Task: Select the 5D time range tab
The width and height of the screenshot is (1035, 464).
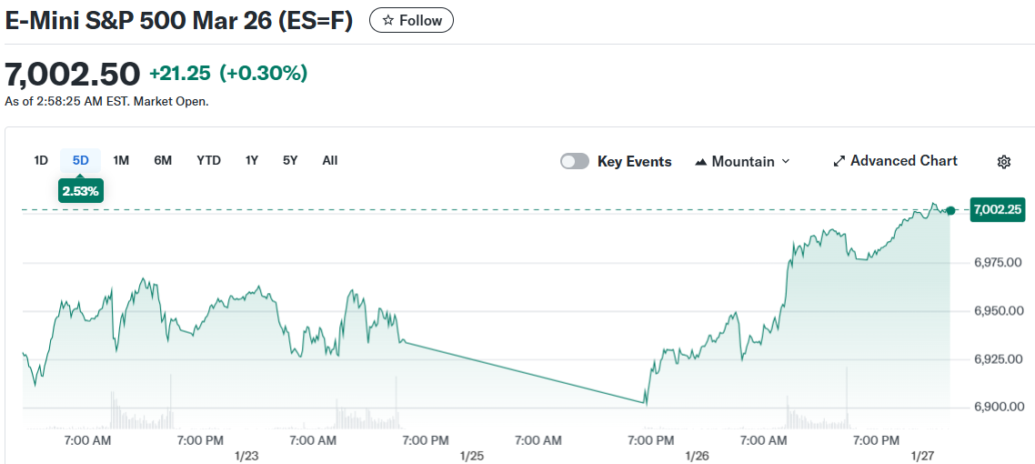Action: [x=81, y=160]
